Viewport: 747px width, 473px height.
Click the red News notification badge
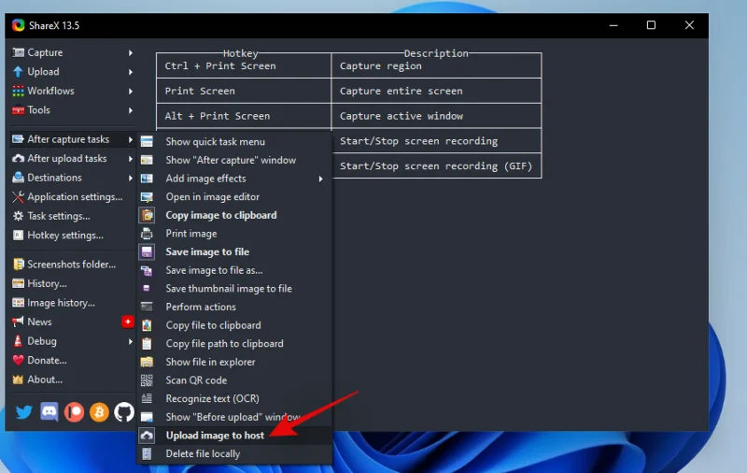click(128, 322)
